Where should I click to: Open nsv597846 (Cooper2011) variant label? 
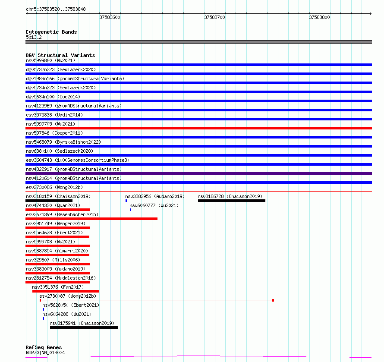point(54,133)
